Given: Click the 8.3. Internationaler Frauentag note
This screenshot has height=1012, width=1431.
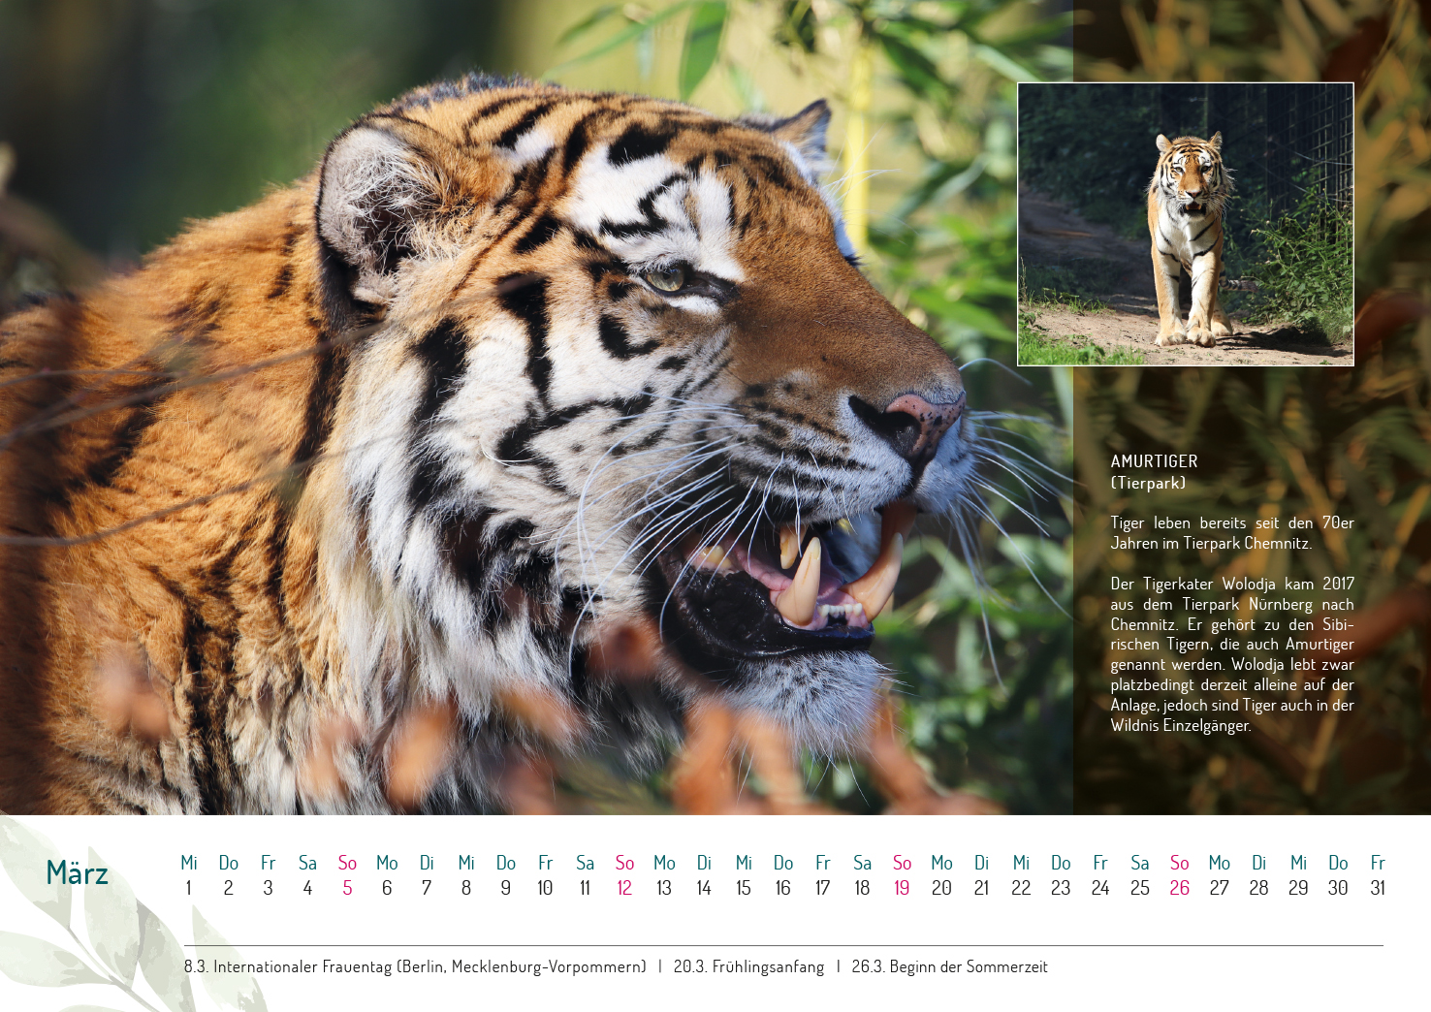Looking at the screenshot, I should click(x=415, y=966).
